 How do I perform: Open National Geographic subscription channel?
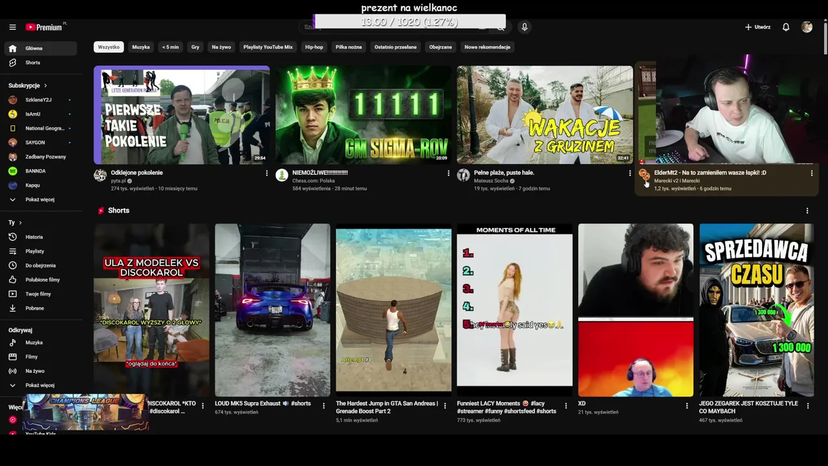(x=40, y=128)
